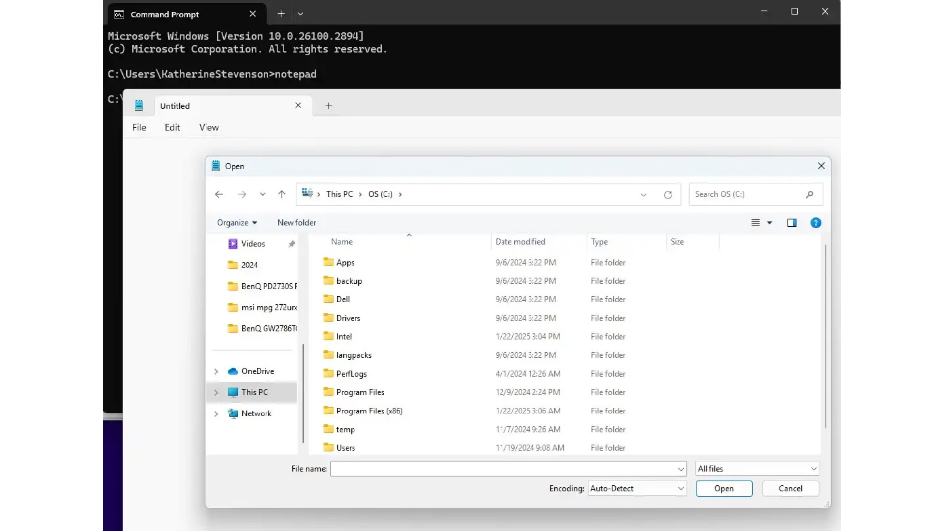944x531 pixels.
Task: Click the change view list icon
Action: pos(756,223)
